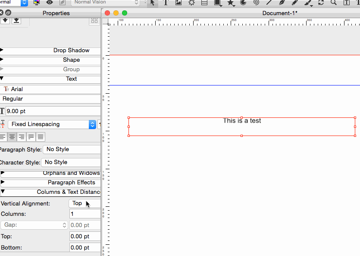
Task: Expand the Drop Shadow section
Action: click(x=2, y=51)
